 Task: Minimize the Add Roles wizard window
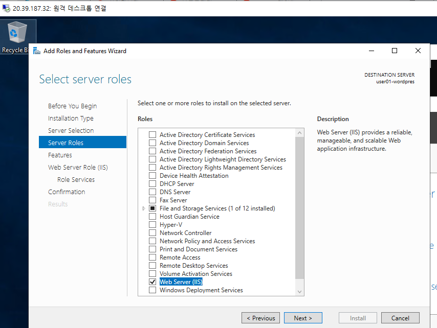coord(371,51)
